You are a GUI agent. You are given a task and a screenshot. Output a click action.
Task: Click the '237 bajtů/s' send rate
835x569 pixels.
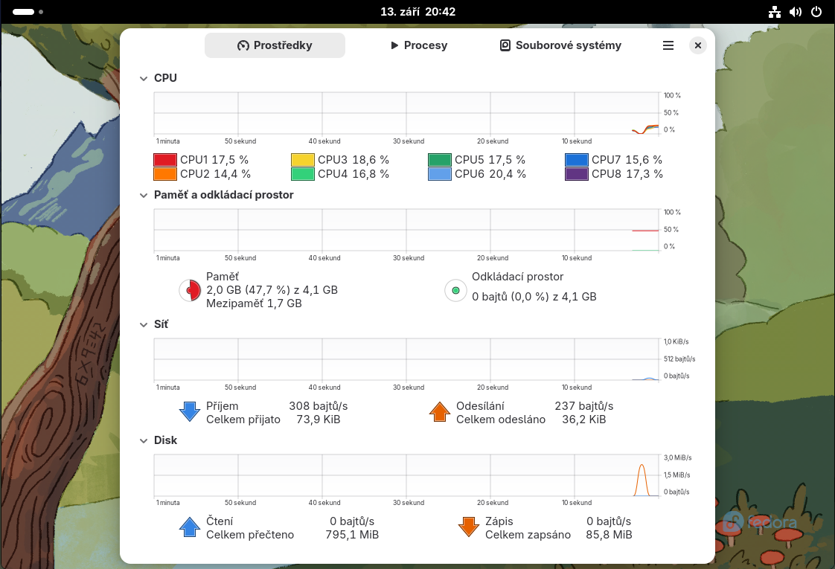584,406
